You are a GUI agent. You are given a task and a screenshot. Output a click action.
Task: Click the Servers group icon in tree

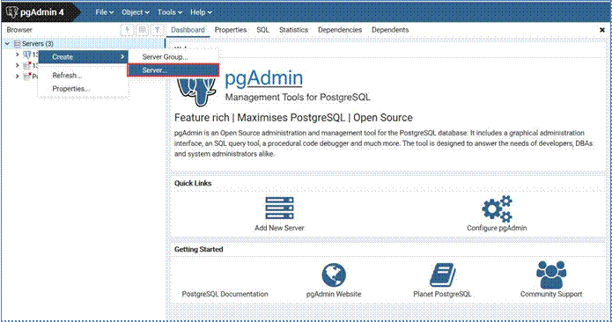(18, 44)
